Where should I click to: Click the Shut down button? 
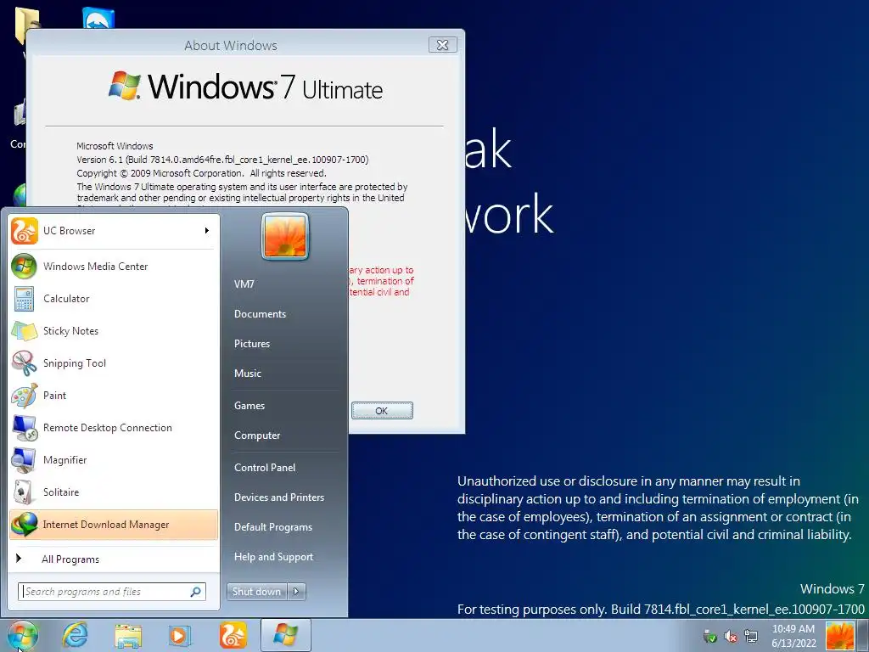257,592
